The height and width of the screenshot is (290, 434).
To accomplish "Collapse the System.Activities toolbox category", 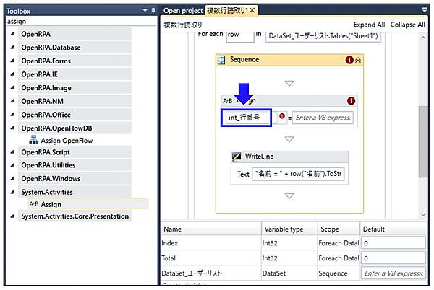I will click(x=12, y=192).
